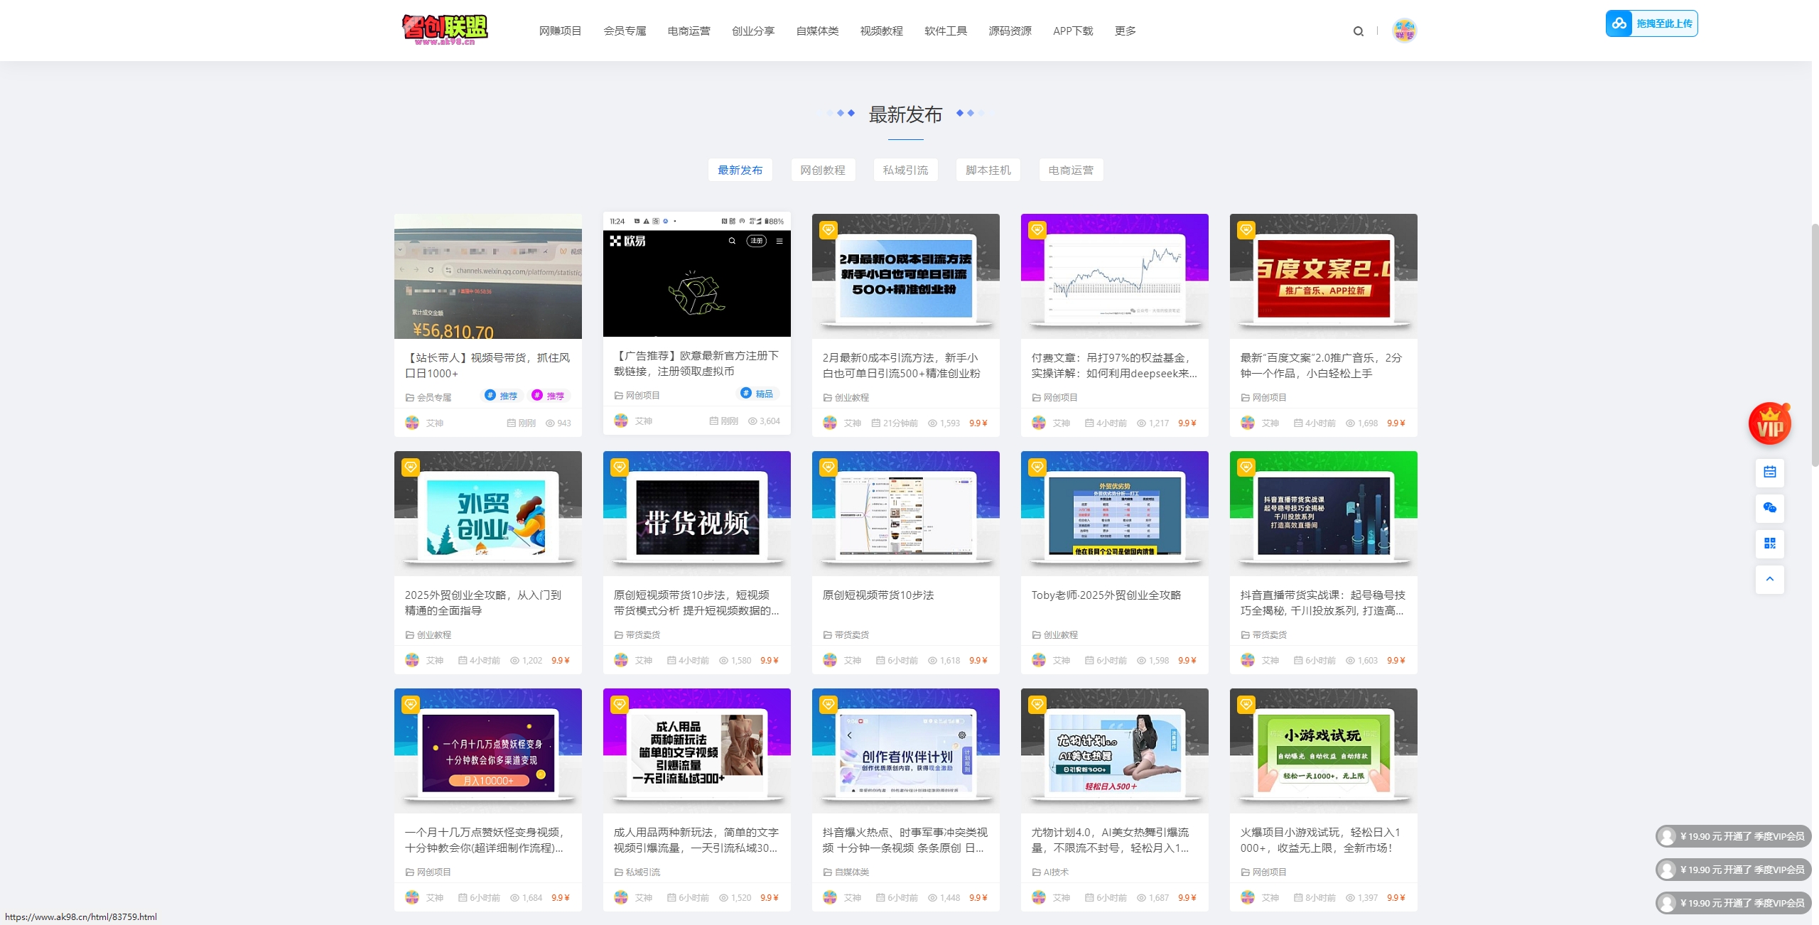This screenshot has width=1819, height=925.
Task: Click the 外贸创业 article thumbnail
Action: pos(487,509)
